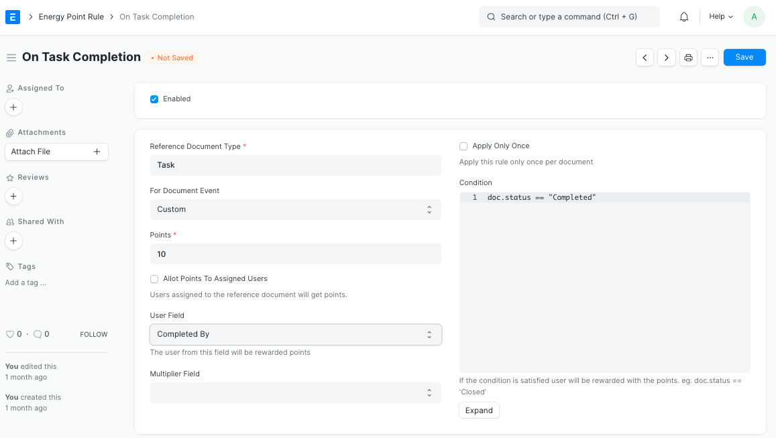
Task: Click into the Points input field
Action: [x=295, y=254]
